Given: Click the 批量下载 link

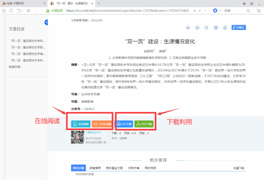Looking at the screenshot, I should coord(239,168).
